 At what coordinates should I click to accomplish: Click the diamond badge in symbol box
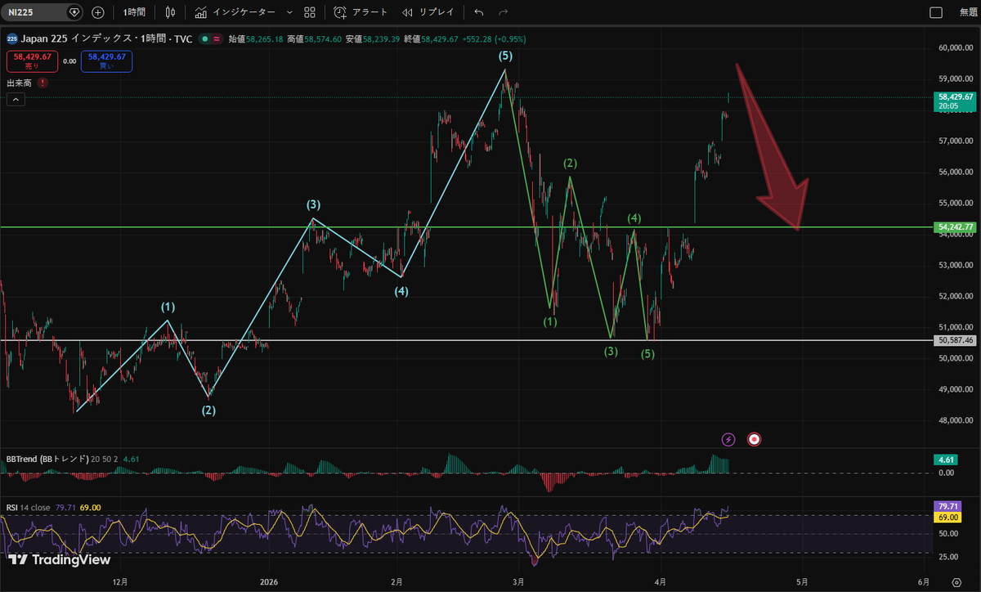[x=74, y=12]
